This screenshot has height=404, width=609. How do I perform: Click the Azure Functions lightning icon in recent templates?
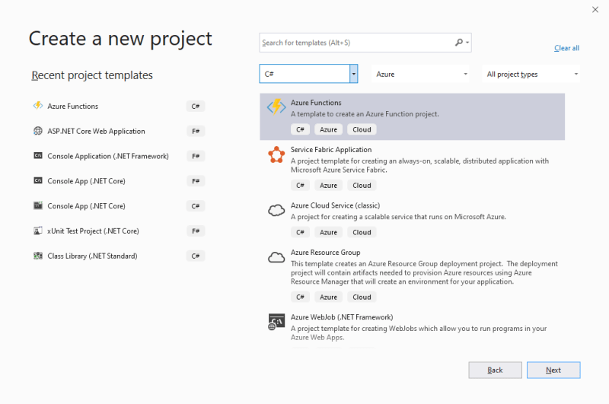tap(37, 106)
